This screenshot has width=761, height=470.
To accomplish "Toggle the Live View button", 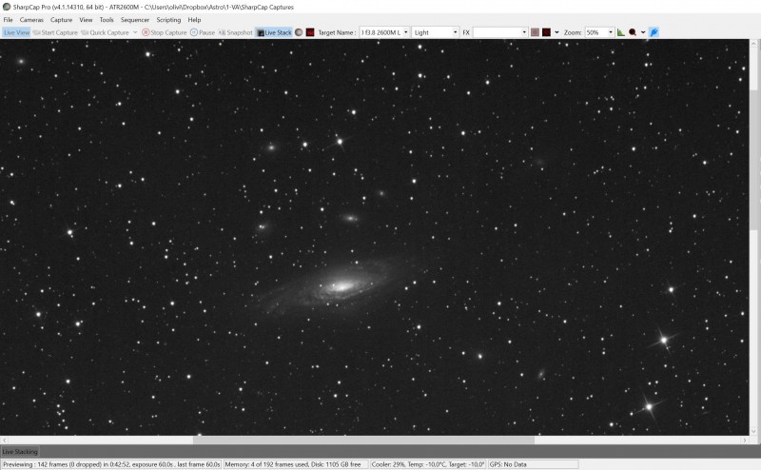I will pyautogui.click(x=16, y=32).
